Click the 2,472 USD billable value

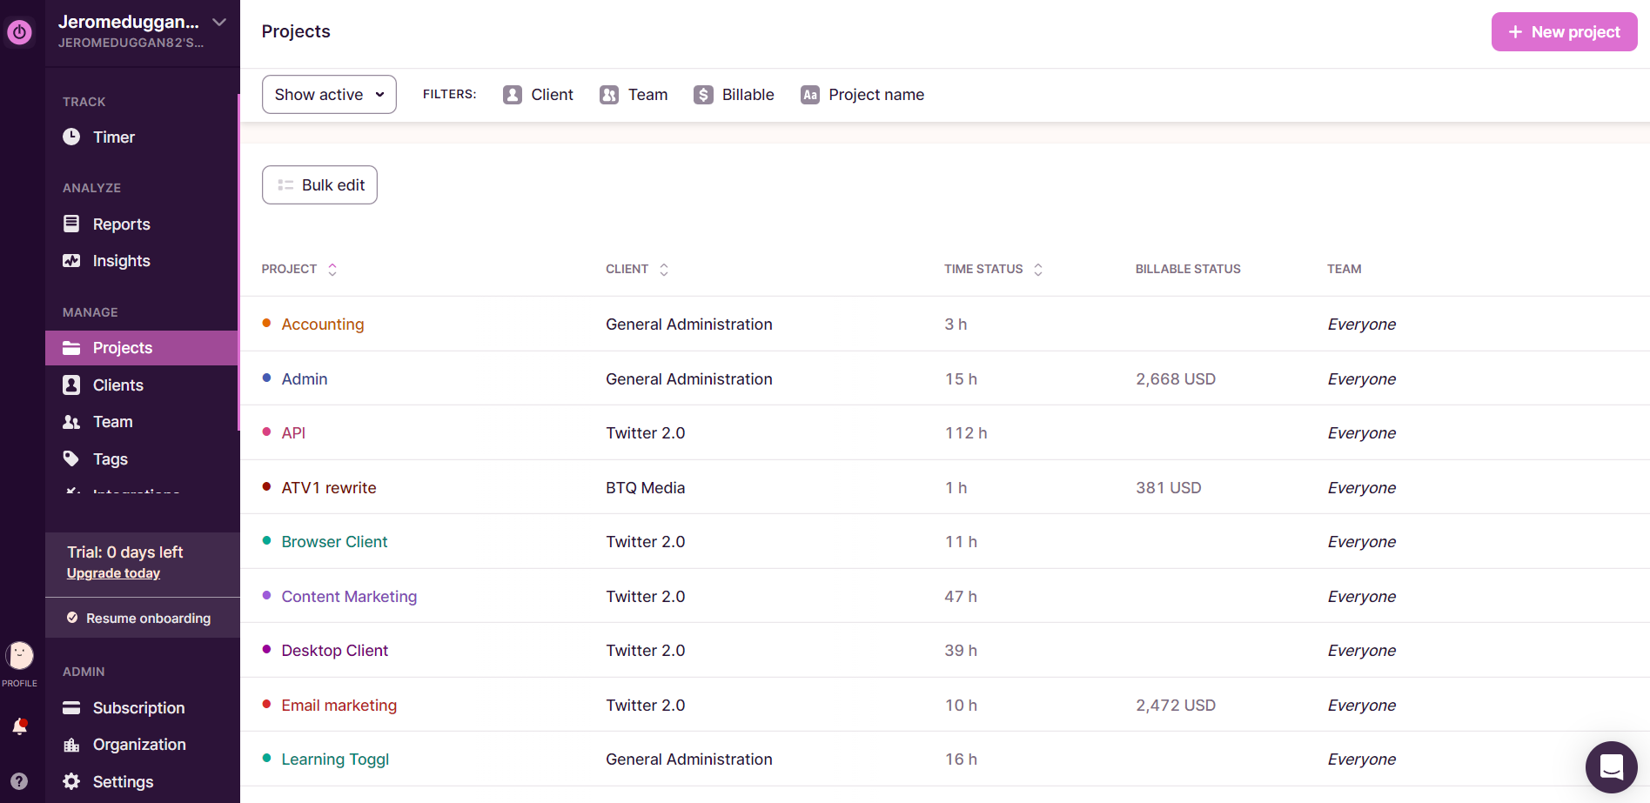1176,706
